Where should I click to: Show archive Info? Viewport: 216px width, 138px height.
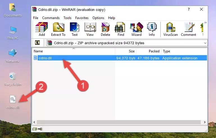152,29
